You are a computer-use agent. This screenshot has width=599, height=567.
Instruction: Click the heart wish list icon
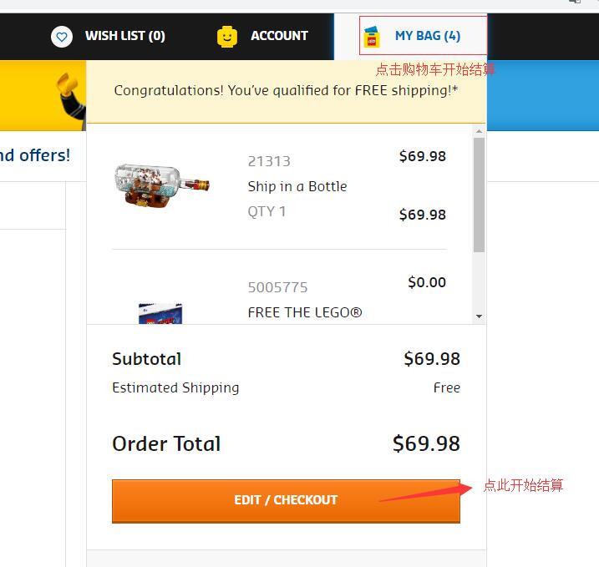(x=61, y=36)
